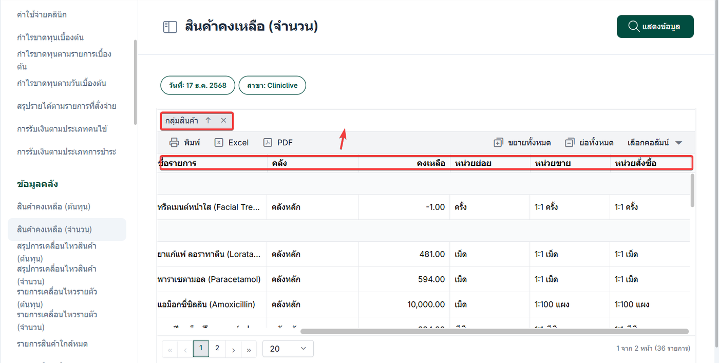Open the เลือกคอลัมน์ column chooser dropdown

click(x=655, y=143)
